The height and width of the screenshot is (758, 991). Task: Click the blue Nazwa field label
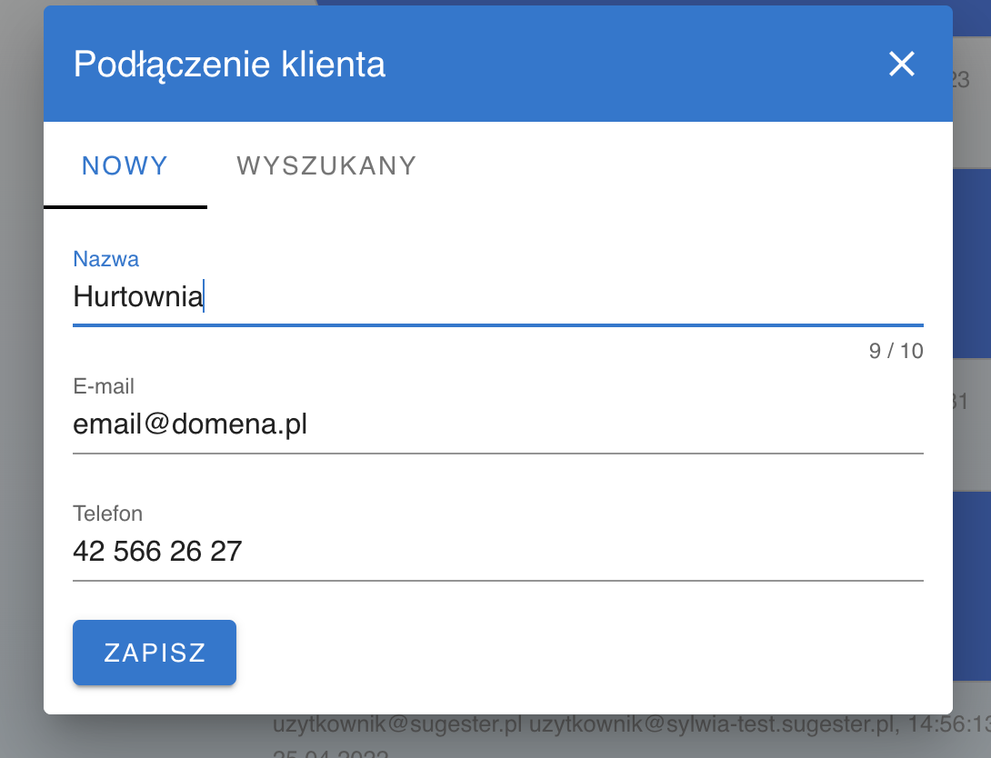106,259
